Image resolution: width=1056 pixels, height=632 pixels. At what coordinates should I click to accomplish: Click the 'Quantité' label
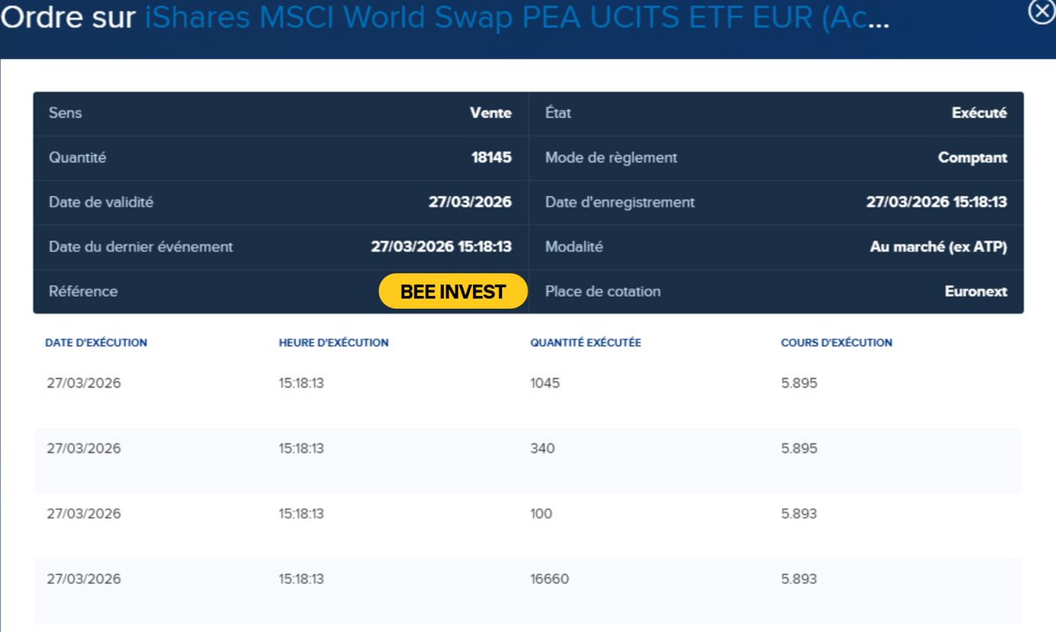point(78,158)
